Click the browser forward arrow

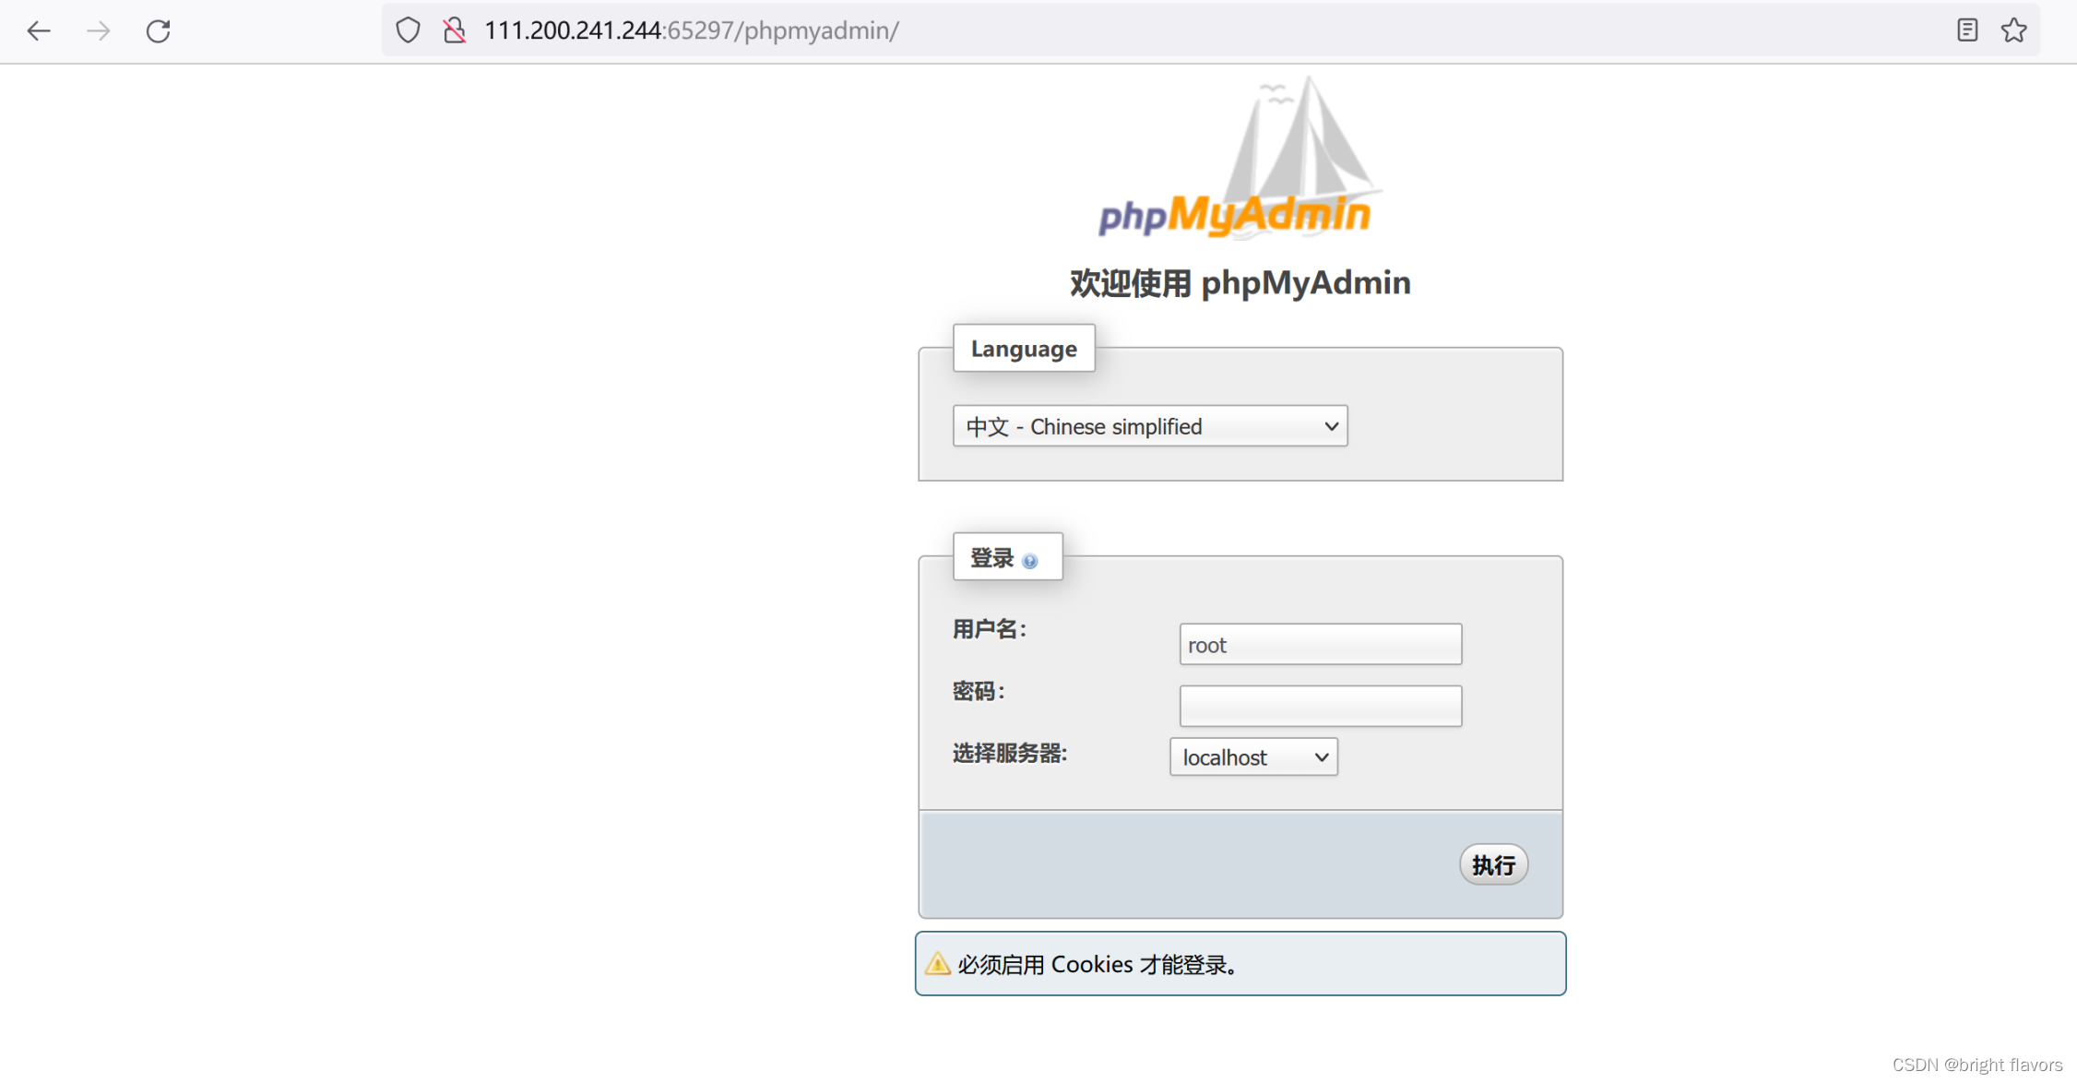(99, 31)
